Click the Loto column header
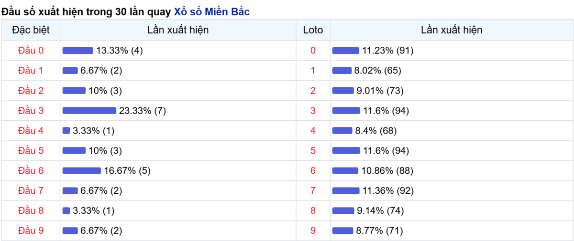Screen dimensions: 574x241 tap(313, 30)
